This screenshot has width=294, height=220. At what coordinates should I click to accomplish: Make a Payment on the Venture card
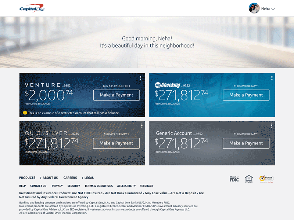(x=116, y=95)
